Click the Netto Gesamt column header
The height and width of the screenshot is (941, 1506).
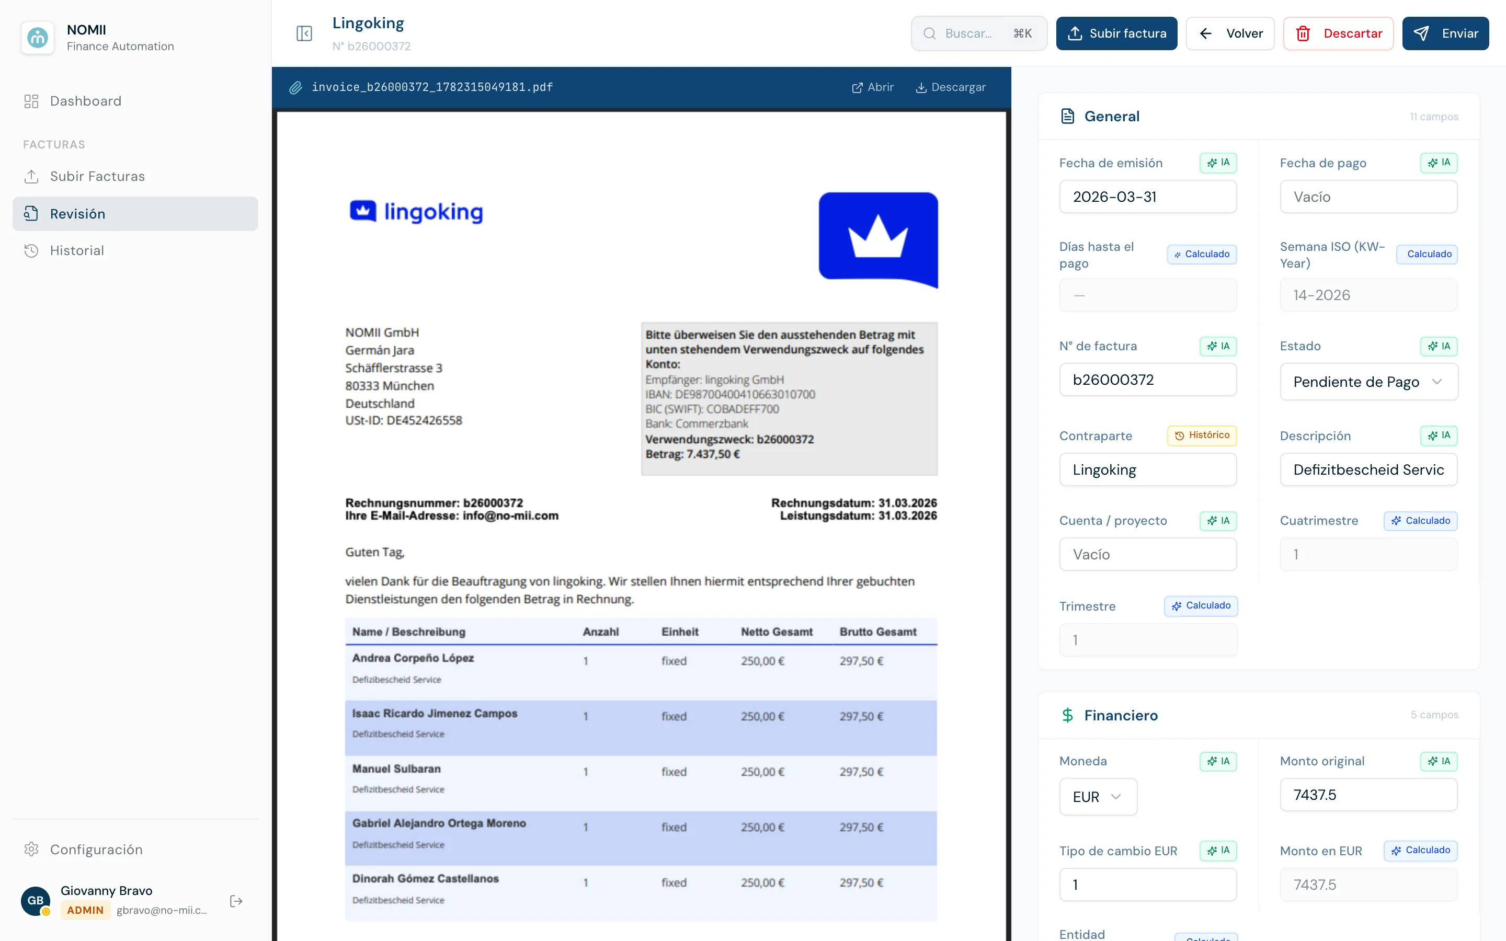click(777, 632)
